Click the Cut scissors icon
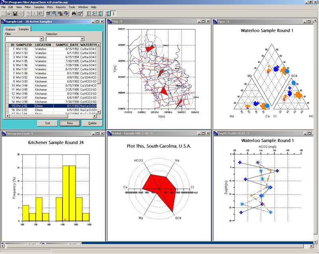319x254 pixels. 34,14
